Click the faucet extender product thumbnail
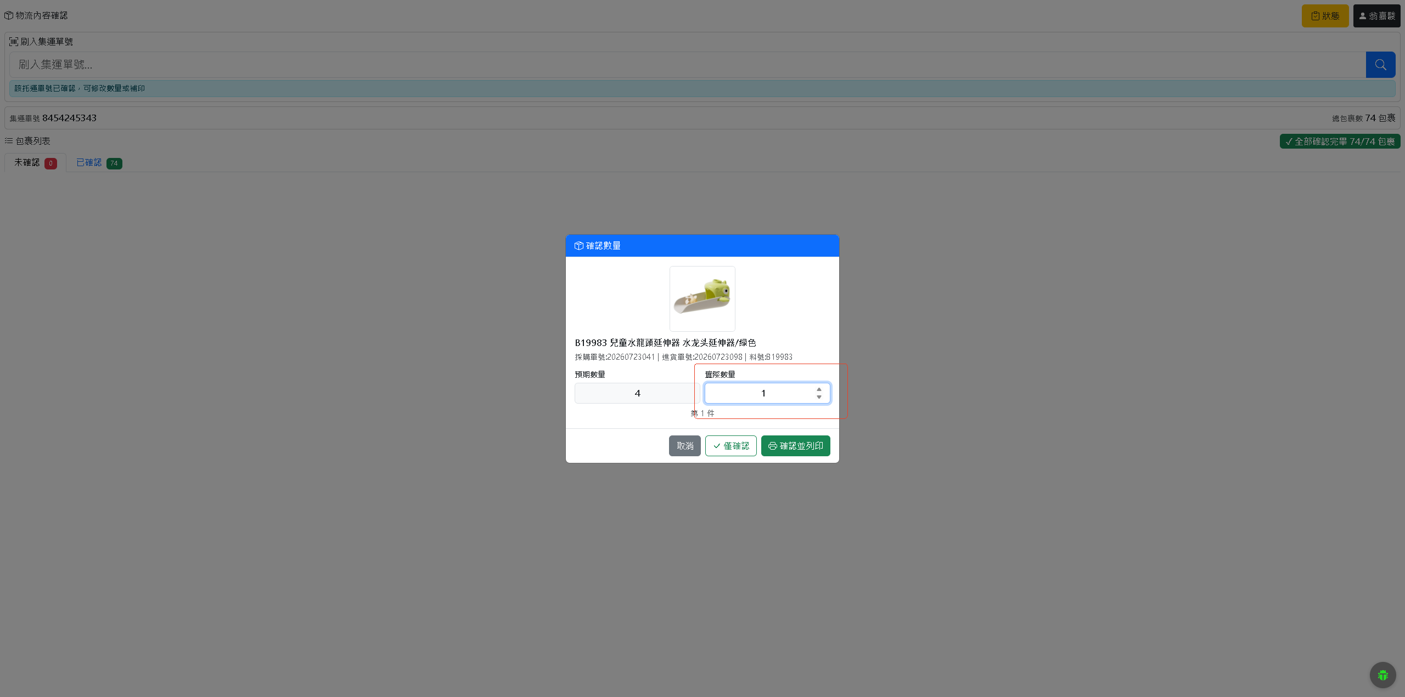 pos(702,299)
